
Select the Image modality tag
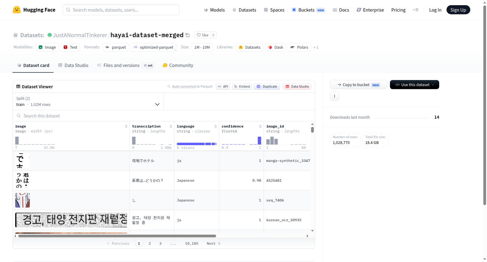point(47,47)
